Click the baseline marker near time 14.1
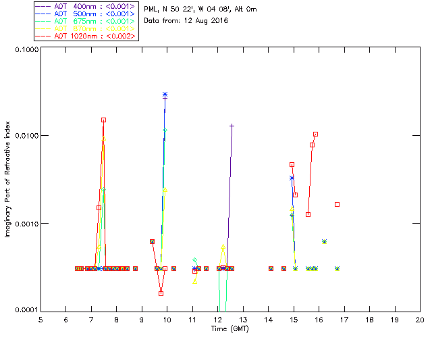Viewport: 432px width, 346px height. pyautogui.click(x=271, y=268)
